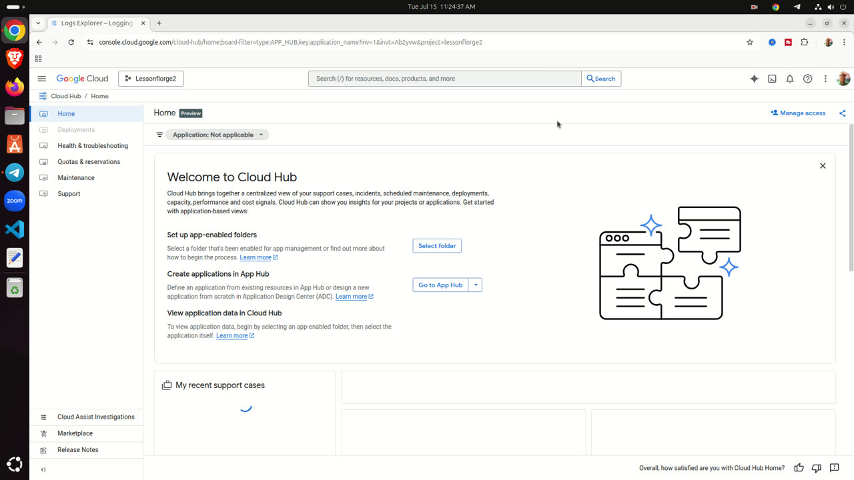854x480 pixels.
Task: Follow Learn more link under View application data
Action: coord(235,336)
